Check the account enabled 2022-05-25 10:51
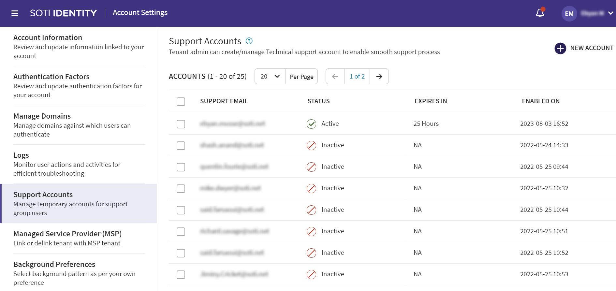Image resolution: width=616 pixels, height=291 pixels. pyautogui.click(x=181, y=231)
